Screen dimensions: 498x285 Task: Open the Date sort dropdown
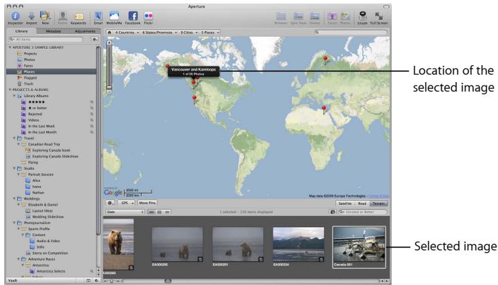pyautogui.click(x=125, y=212)
